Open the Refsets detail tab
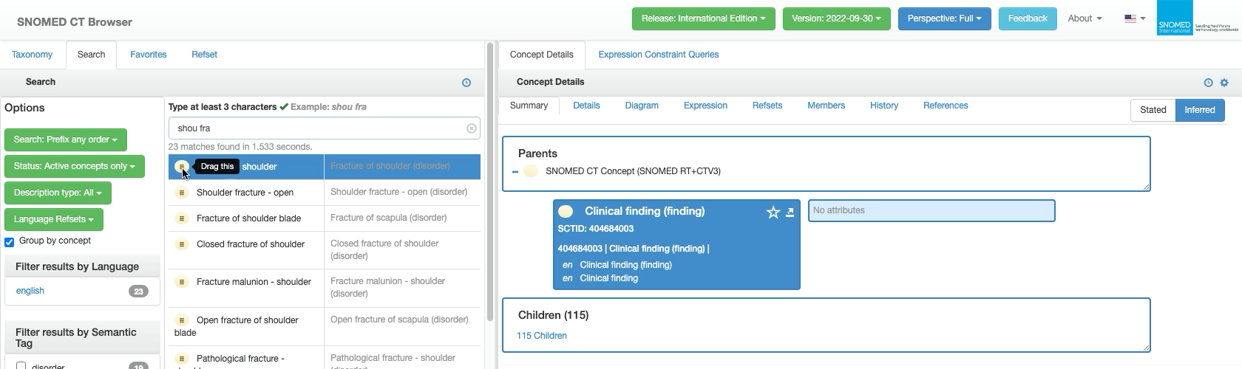This screenshot has width=1242, height=369. [x=767, y=106]
